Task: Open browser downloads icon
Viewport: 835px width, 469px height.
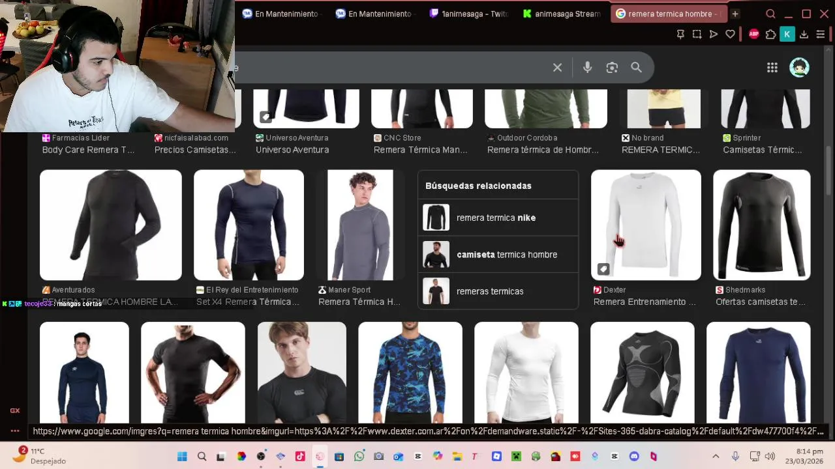Action: pos(804,34)
